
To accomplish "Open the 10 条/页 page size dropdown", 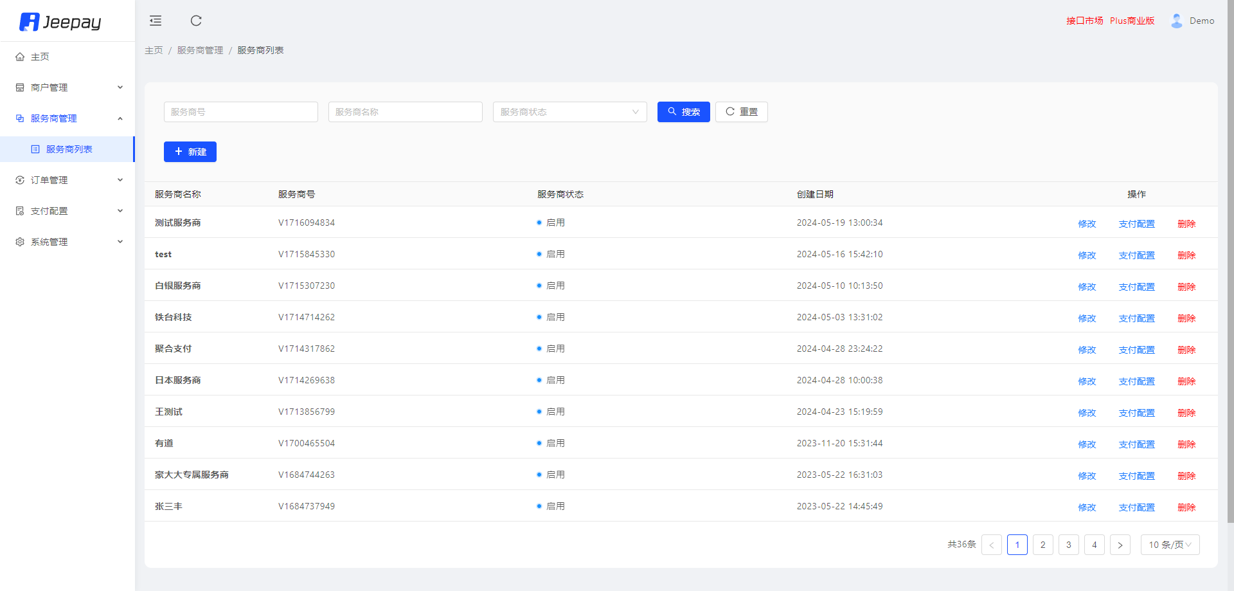I will coord(1170,545).
